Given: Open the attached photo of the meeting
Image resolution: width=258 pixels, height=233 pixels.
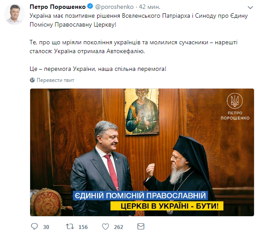Looking at the screenshot, I should point(142,152).
